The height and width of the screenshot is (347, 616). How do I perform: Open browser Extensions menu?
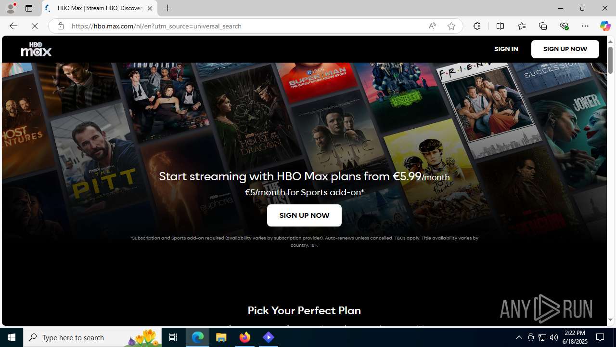coord(477,26)
